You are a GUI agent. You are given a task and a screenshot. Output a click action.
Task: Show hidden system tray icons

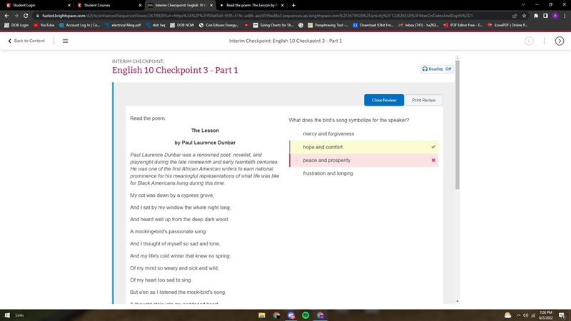tap(519, 315)
